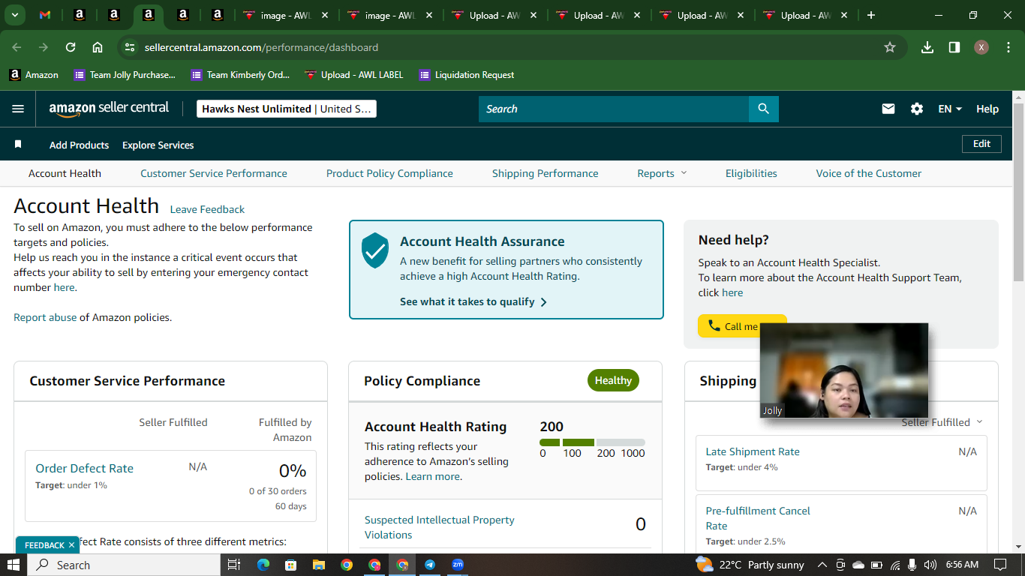
Task: Open the Chrome profile avatar
Action: click(x=981, y=47)
